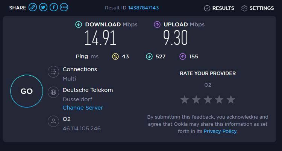Screen dimensions: 282x151
Task: Click the Connections mode icon
Action: [x=53, y=72]
